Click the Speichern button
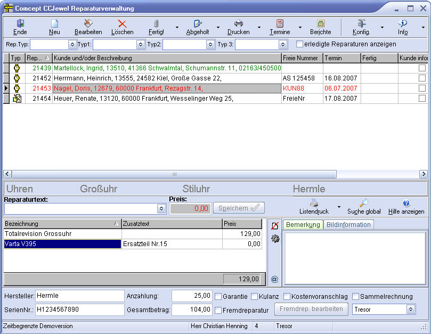 (239, 208)
